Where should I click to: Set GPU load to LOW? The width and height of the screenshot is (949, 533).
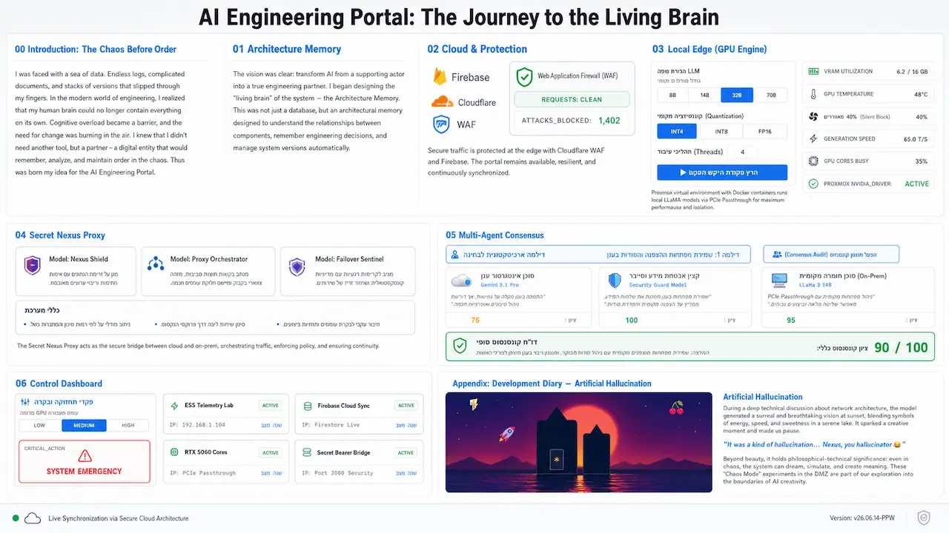pyautogui.click(x=40, y=425)
